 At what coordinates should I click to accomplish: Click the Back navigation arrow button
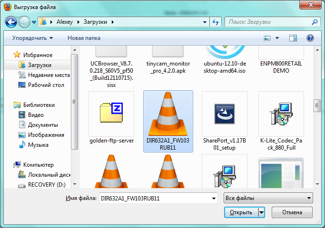tap(11, 22)
